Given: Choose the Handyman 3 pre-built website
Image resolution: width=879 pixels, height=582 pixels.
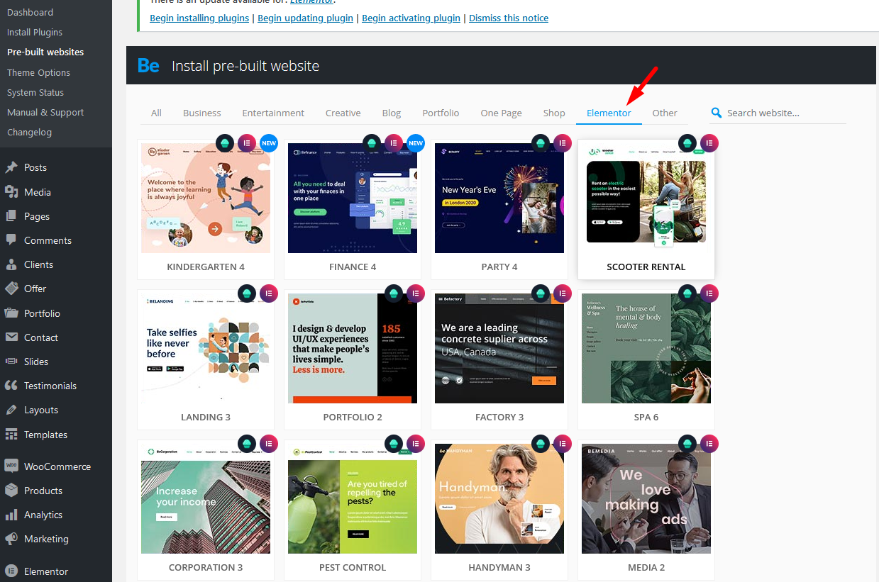Looking at the screenshot, I should pyautogui.click(x=499, y=498).
